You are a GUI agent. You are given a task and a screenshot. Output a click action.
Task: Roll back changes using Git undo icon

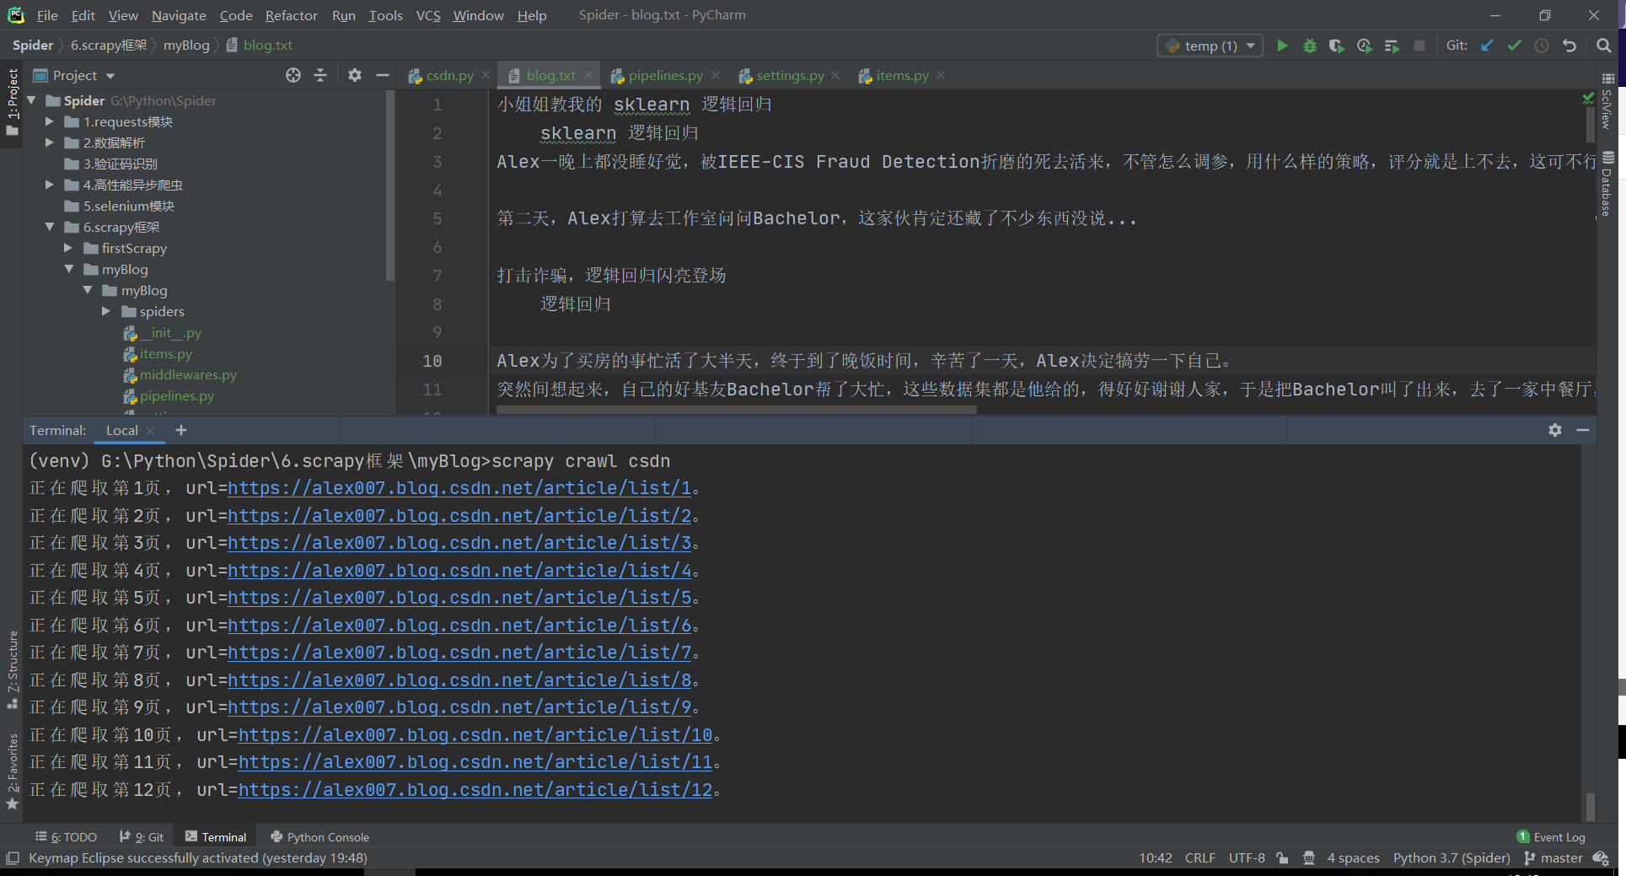(1570, 46)
